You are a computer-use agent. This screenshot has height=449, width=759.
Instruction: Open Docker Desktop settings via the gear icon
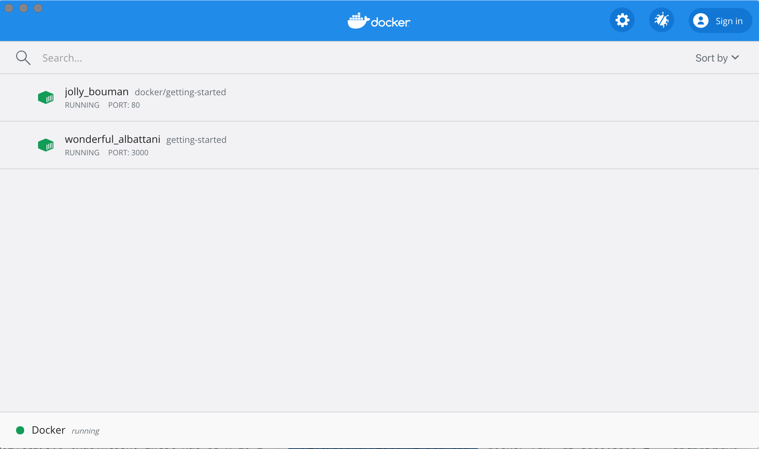pos(622,20)
